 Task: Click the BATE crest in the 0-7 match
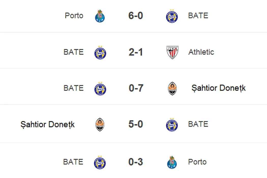(100, 88)
